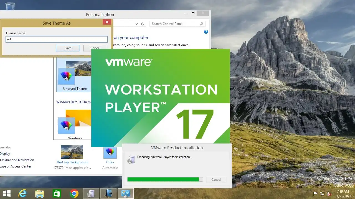Open Ease of Access Center link
Viewport: 355px width, 199px height.
pyautogui.click(x=16, y=166)
